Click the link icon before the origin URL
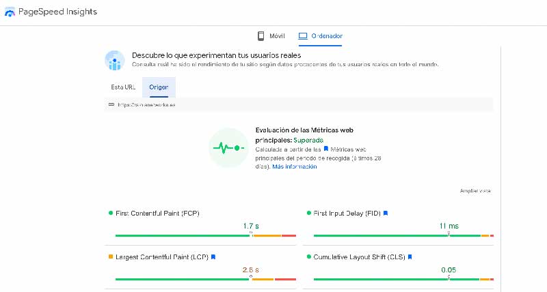547x292 pixels. tap(111, 104)
